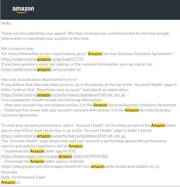The image size is (180, 187).
Task: Open the gp/help/G1791 Seller Central link
Action: click(43, 59)
